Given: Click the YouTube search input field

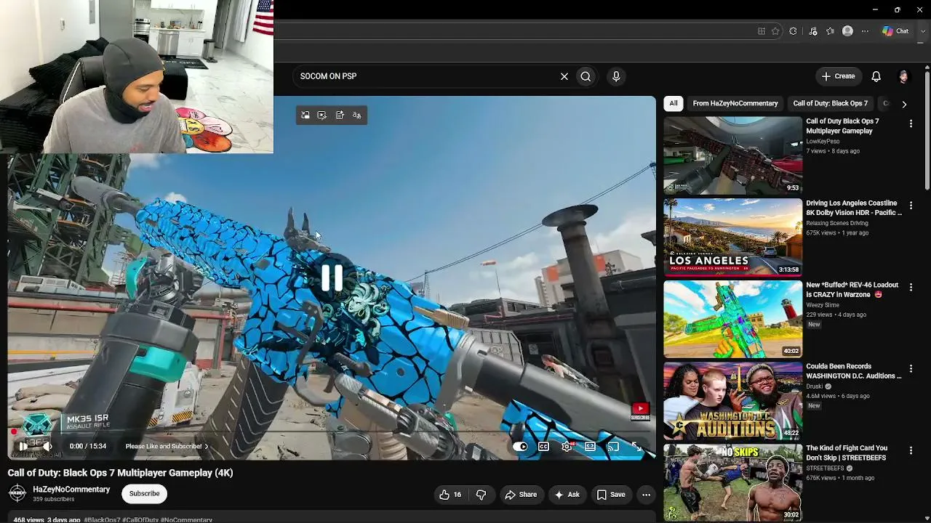Looking at the screenshot, I should click(x=425, y=76).
